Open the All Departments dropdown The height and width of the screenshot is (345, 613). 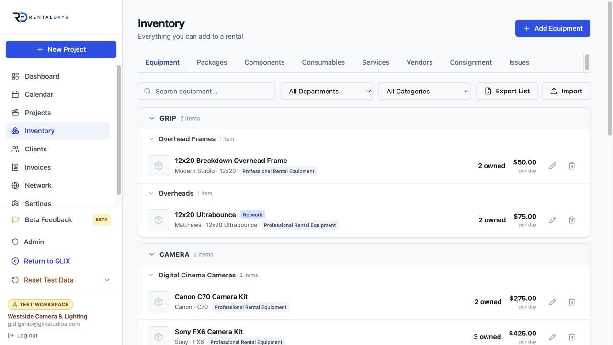coord(327,91)
